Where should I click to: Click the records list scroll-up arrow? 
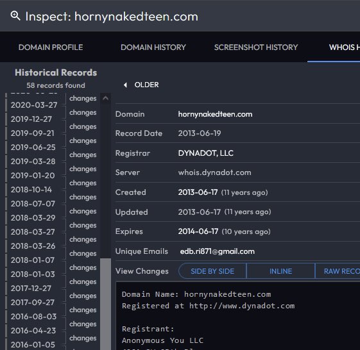[105, 98]
